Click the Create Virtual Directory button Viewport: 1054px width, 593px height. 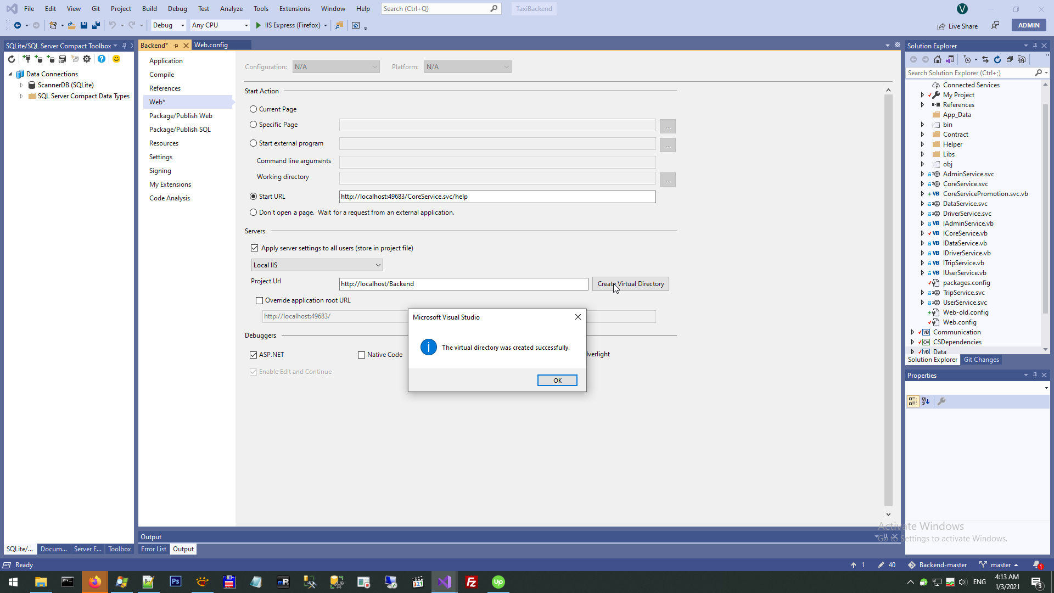(630, 284)
